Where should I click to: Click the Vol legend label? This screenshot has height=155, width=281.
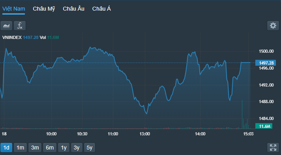(43, 37)
